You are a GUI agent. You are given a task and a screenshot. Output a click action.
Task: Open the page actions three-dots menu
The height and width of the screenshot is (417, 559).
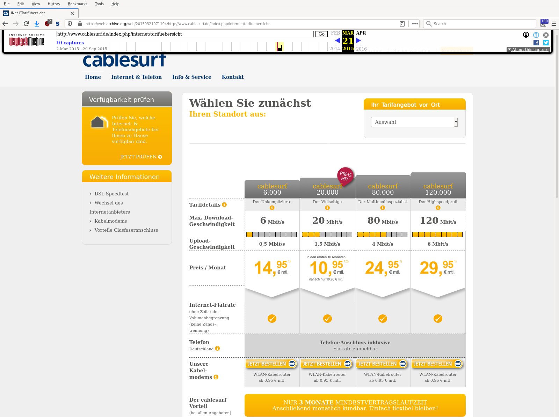tap(415, 24)
